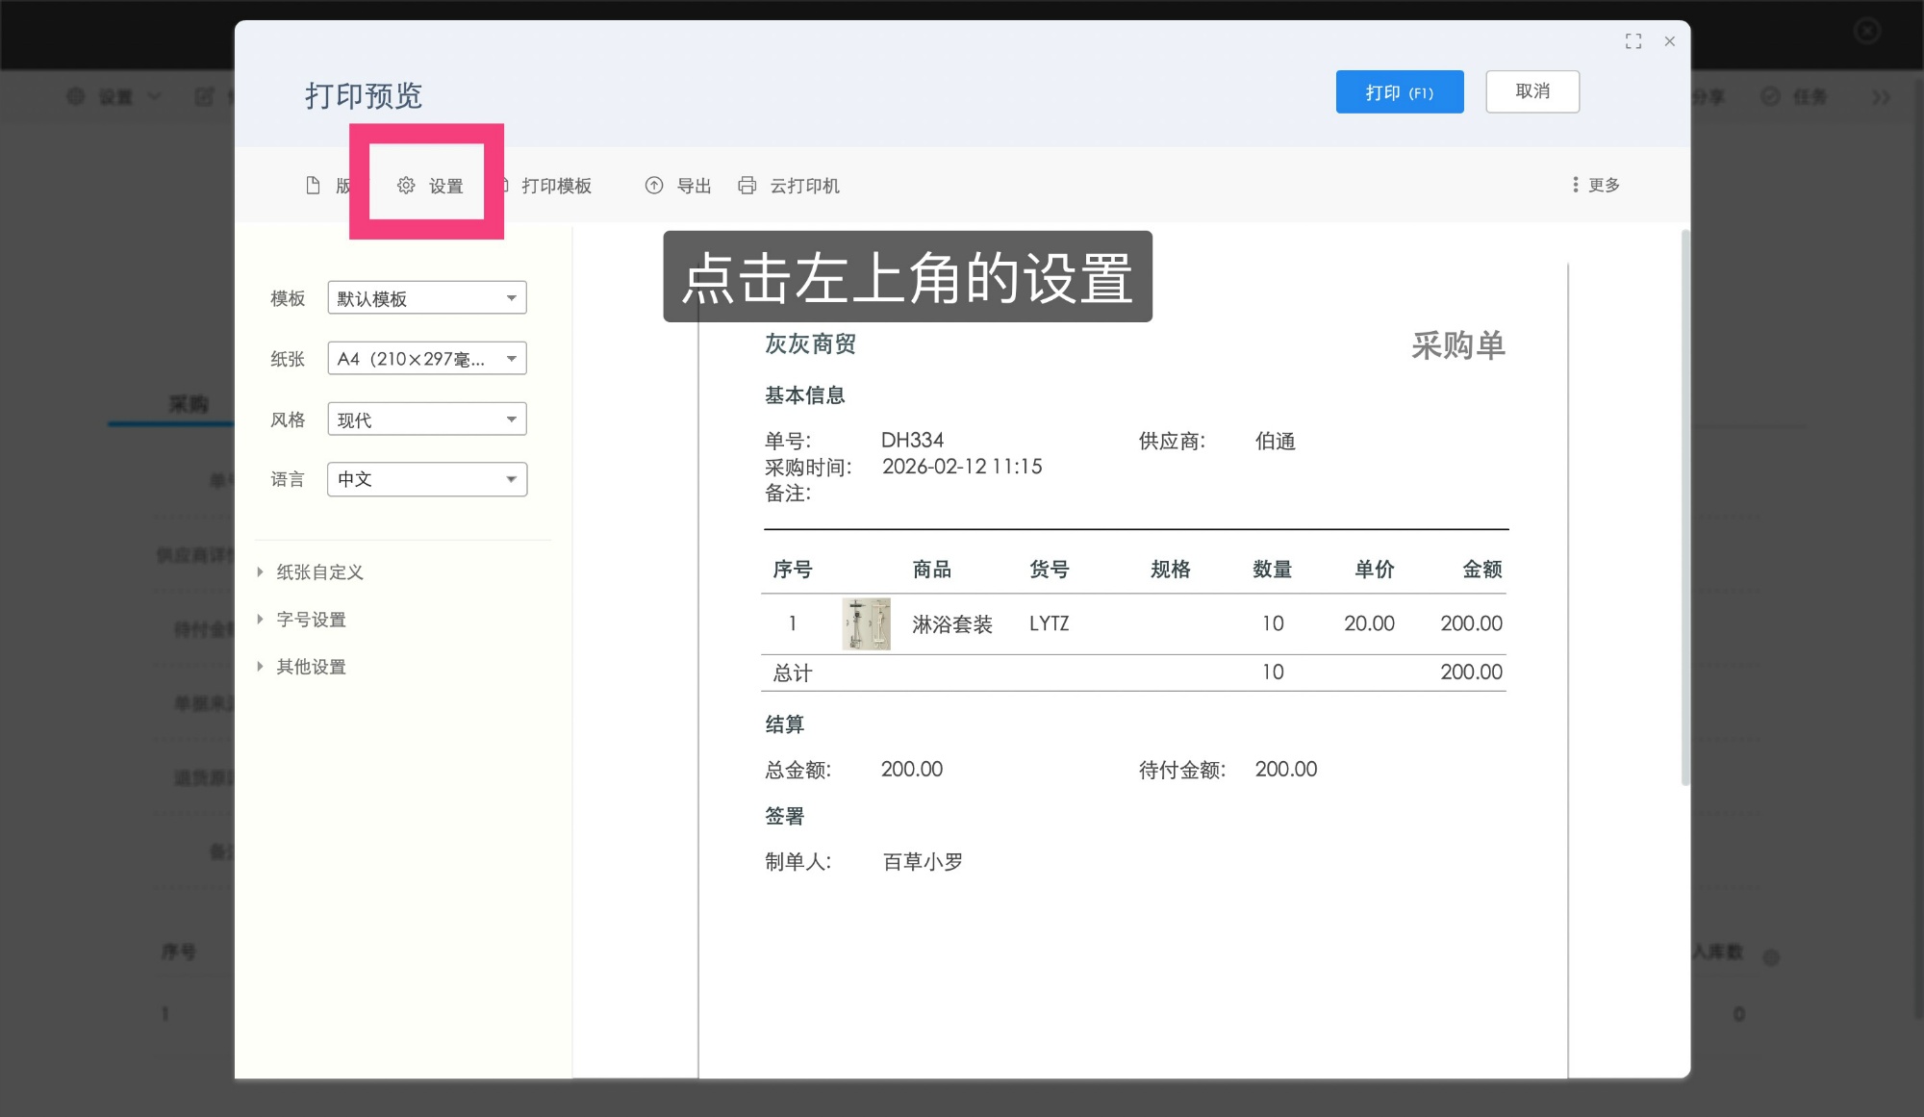
Task: Switch language using the 语言 dropdown
Action: [426, 479]
